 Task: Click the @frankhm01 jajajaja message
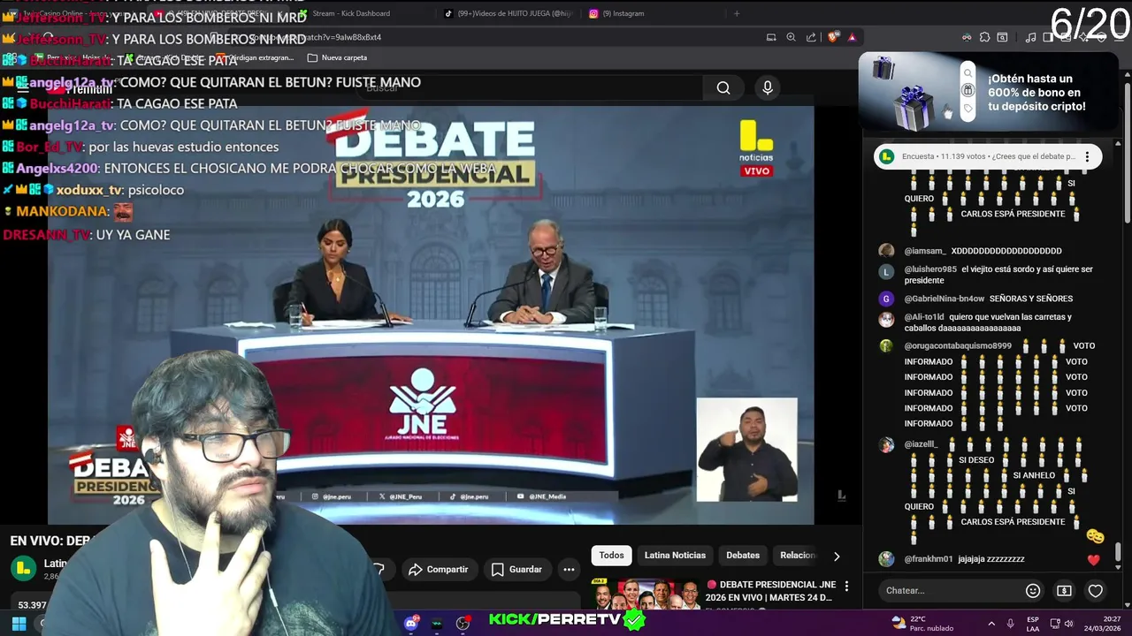pyautogui.click(x=965, y=559)
